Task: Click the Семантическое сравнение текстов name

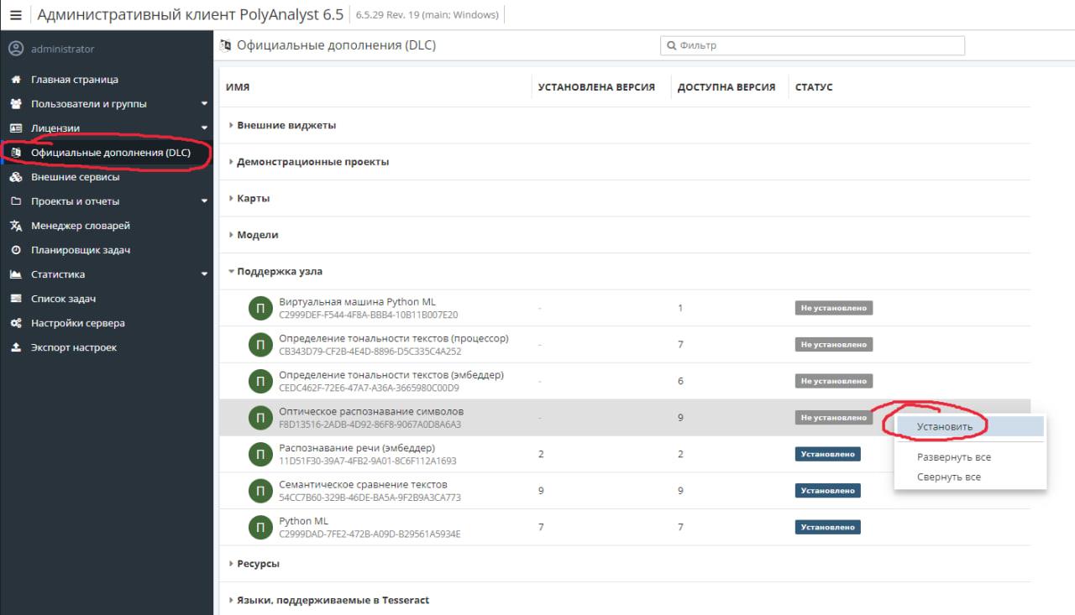Action: 363,484
